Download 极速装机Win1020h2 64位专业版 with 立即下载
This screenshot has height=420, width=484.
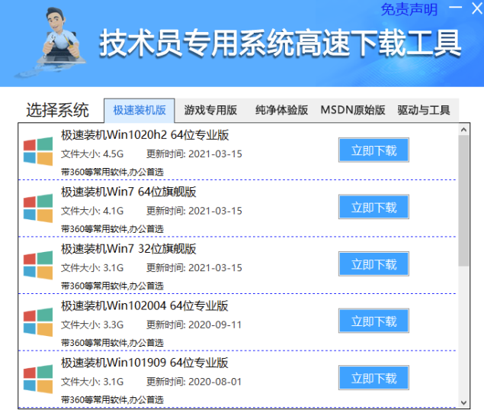pos(373,150)
